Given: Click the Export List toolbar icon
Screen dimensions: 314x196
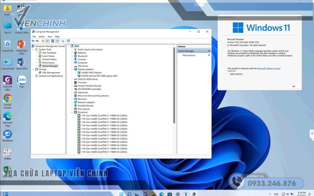Looking at the screenshot, I should (63, 41).
